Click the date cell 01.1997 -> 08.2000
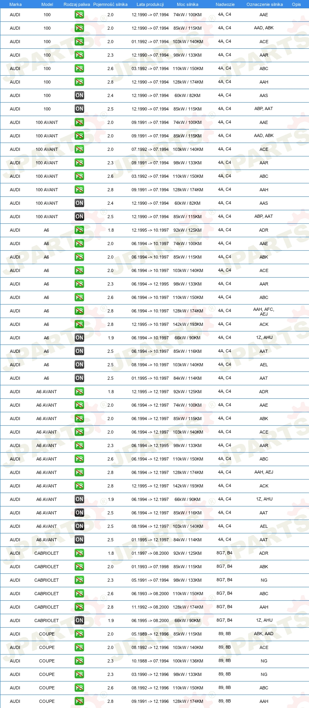Viewport: 309px width, 708px height. pos(150,553)
